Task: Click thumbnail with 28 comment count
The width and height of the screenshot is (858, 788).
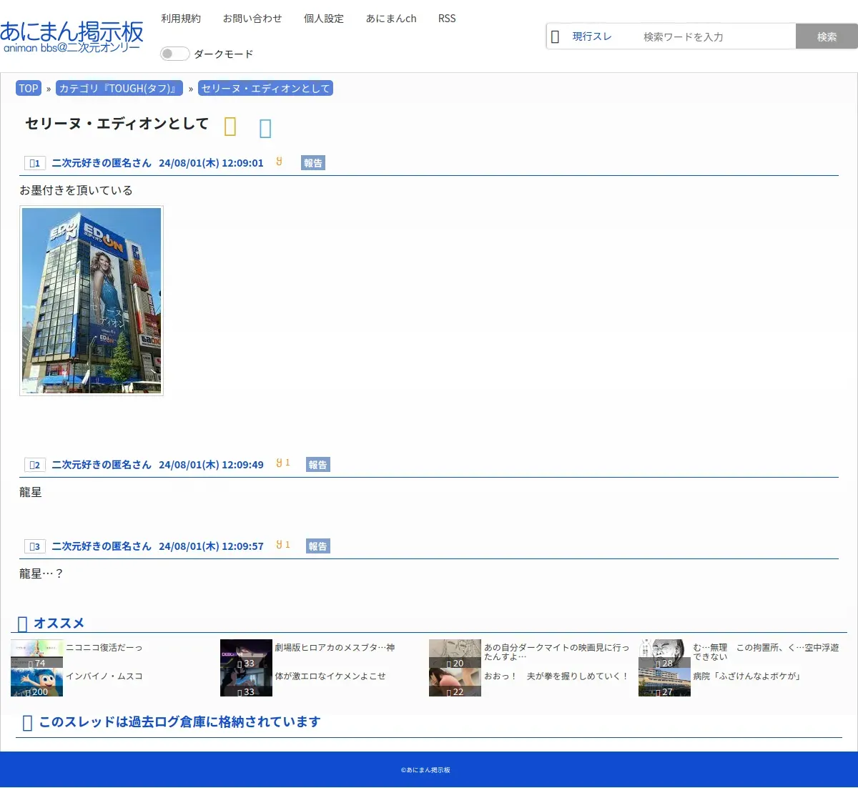Action: [664, 654]
